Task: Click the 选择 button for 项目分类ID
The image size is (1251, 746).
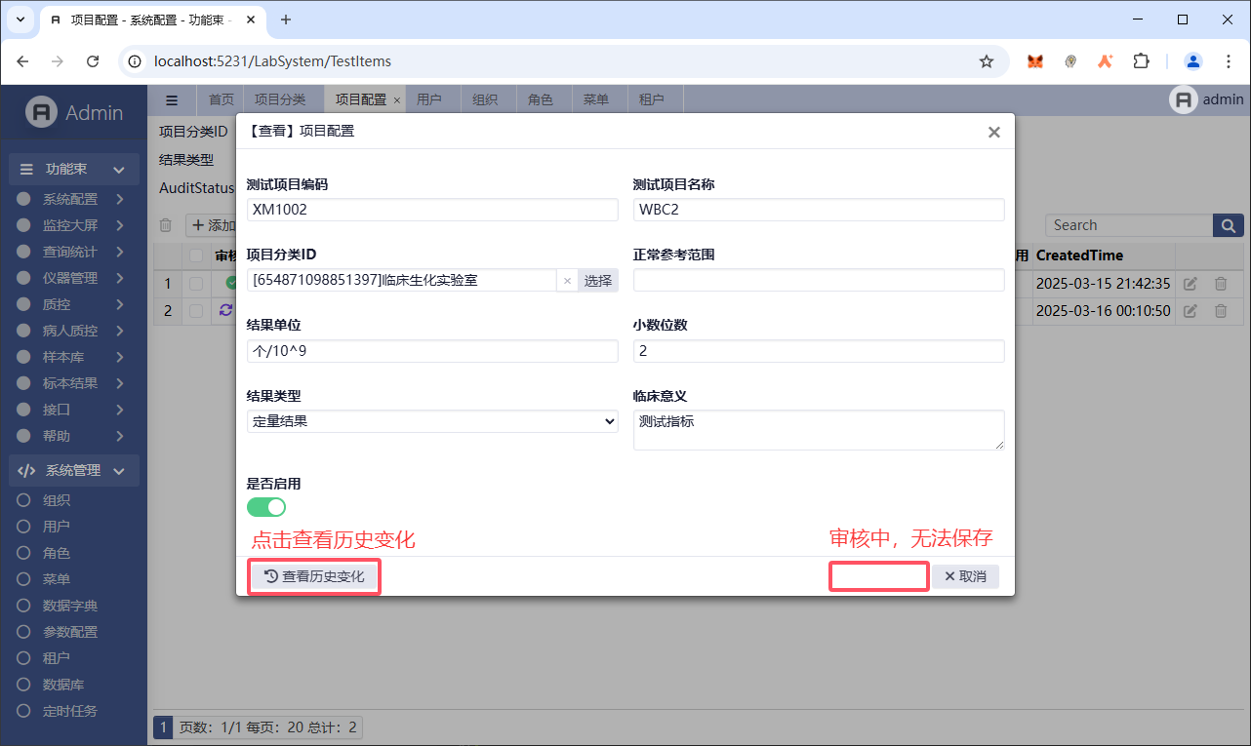Action: pos(598,281)
